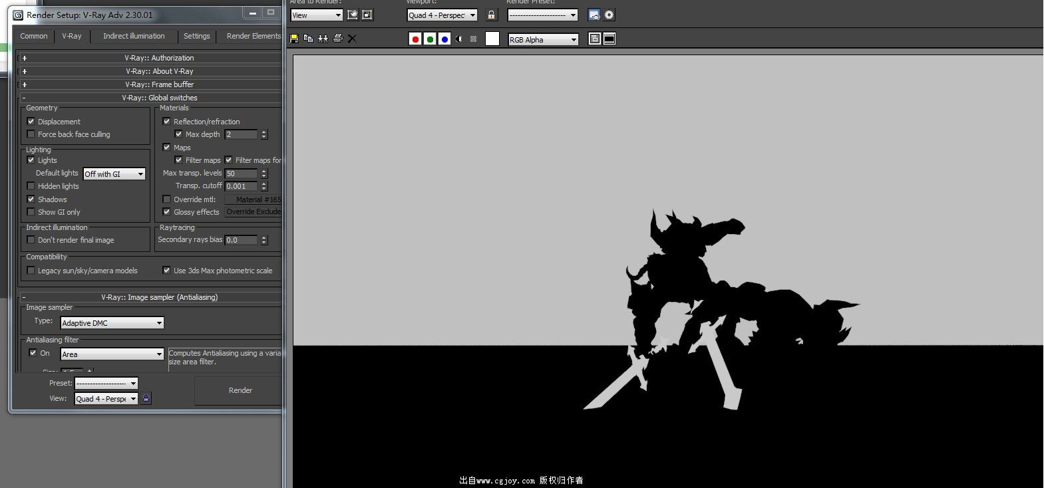The image size is (1044, 488).
Task: Expand the V-Ray About V-Ray rollout
Action: point(150,71)
